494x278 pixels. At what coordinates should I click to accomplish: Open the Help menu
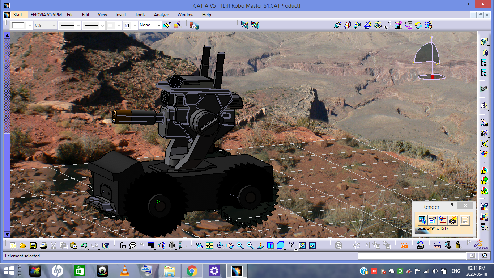click(206, 15)
